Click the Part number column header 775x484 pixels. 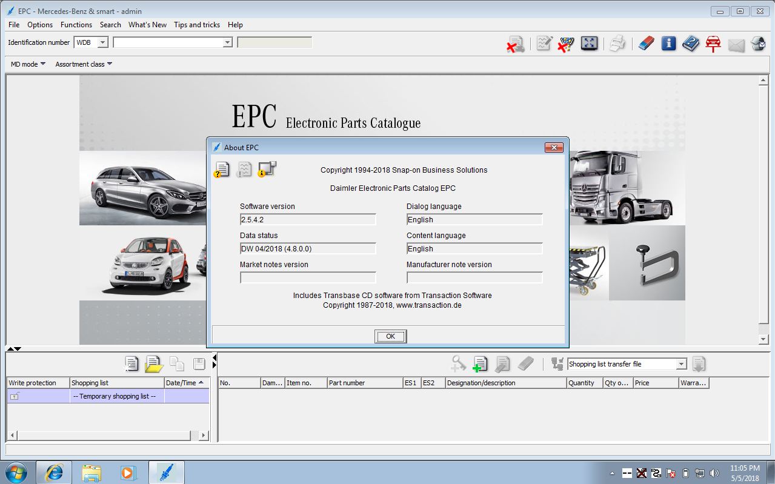coord(365,383)
